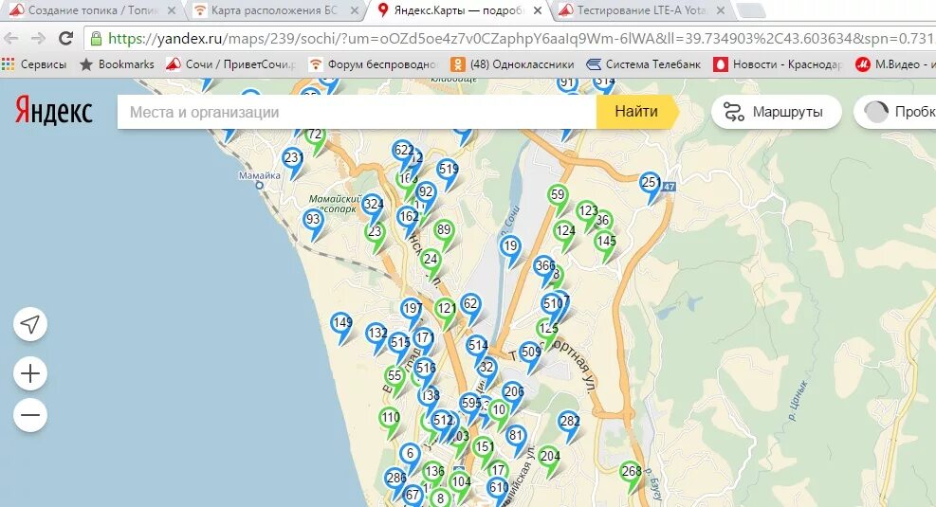This screenshot has height=507, width=936.
Task: Click the green secure padlock icon
Action: point(96,39)
